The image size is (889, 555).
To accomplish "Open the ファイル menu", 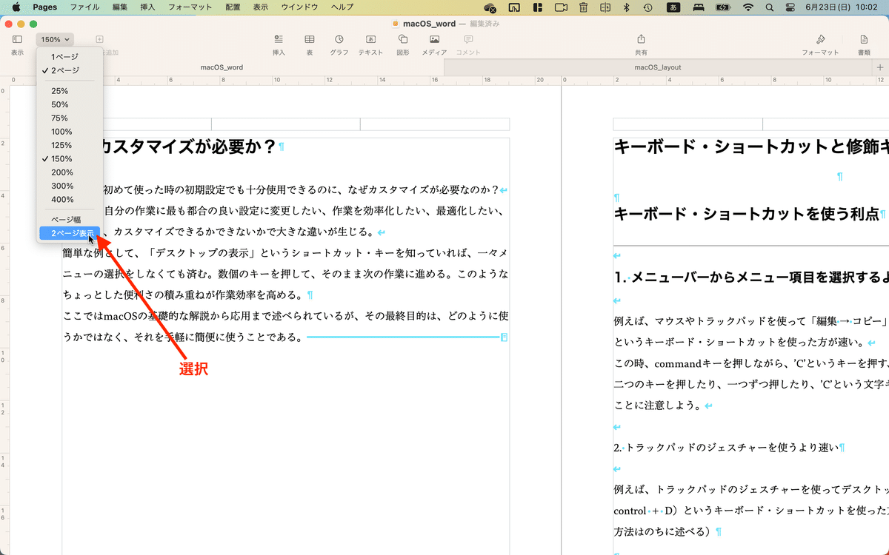I will point(84,7).
